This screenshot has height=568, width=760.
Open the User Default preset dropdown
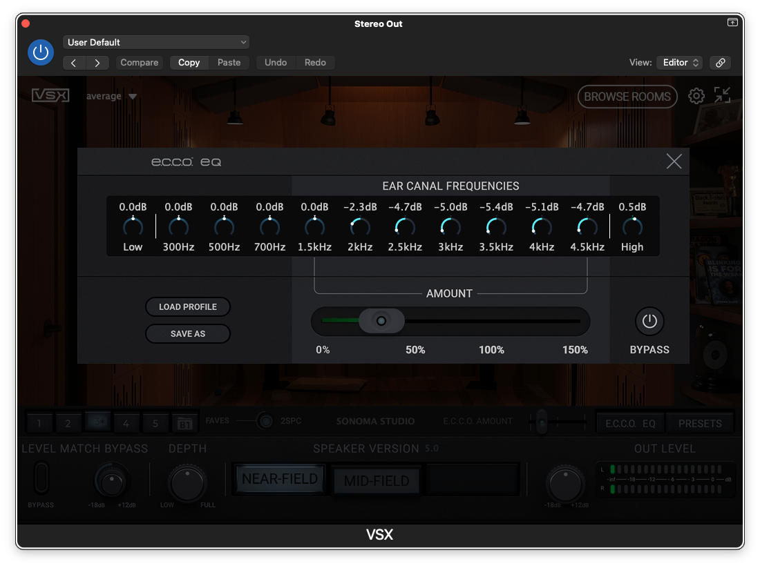point(156,42)
